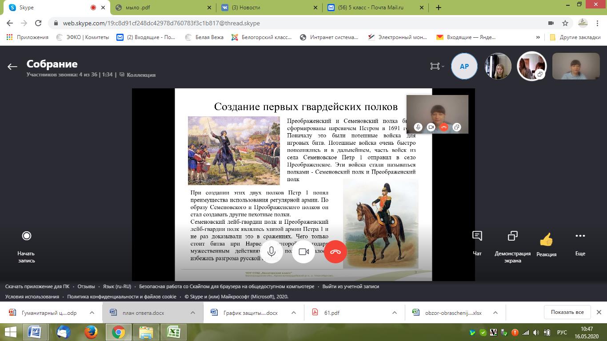Viewport: 607px width, 341px height.
Task: Expand options for план ответа.docx download
Action: pos(193,313)
